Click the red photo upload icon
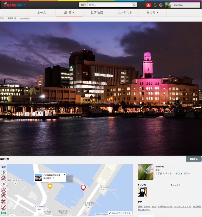The image size is (202, 217). pyautogui.click(x=148, y=5)
